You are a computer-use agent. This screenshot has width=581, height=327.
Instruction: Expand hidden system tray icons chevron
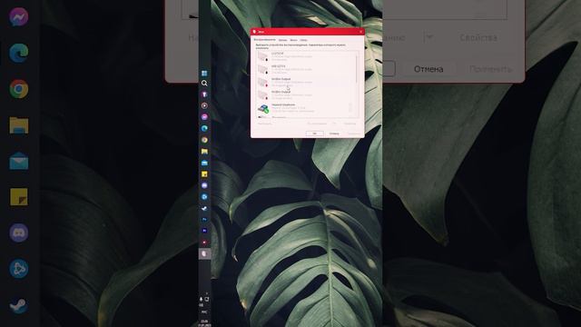coord(207,293)
